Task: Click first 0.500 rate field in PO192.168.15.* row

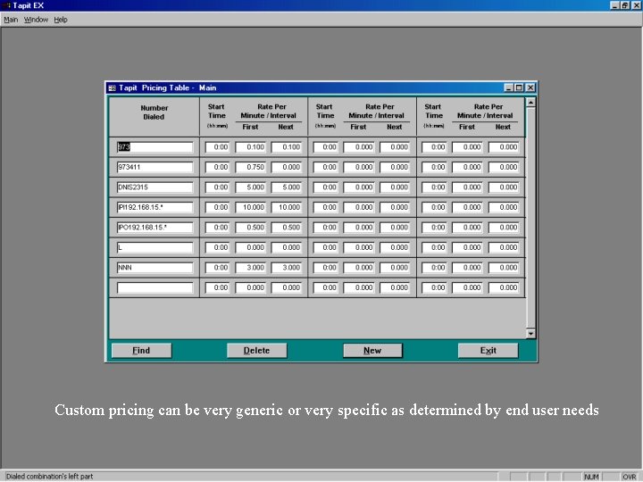Action: (251, 228)
